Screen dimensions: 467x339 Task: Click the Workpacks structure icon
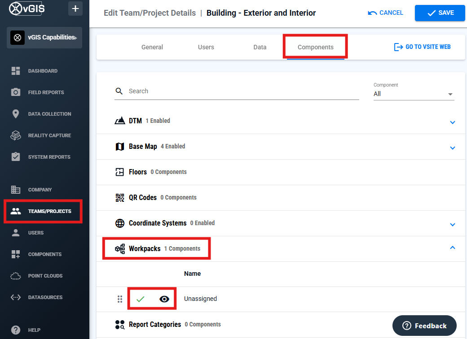120,248
